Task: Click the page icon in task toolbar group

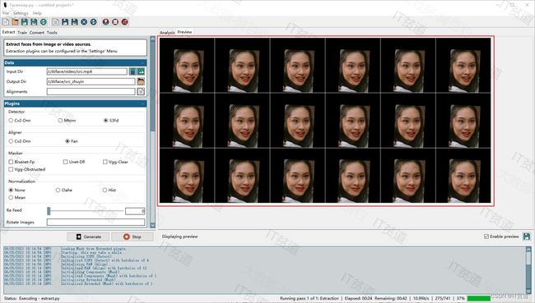Action: point(56,22)
